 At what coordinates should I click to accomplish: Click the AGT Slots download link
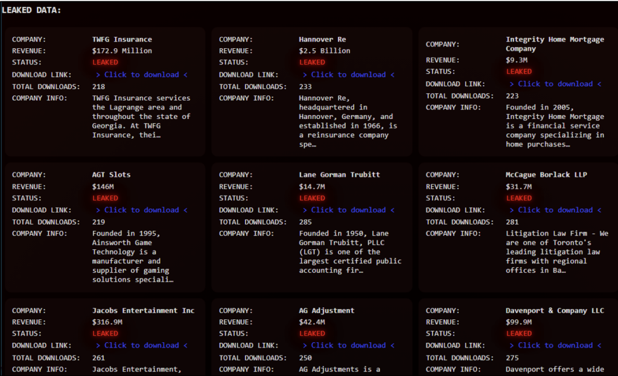141,210
